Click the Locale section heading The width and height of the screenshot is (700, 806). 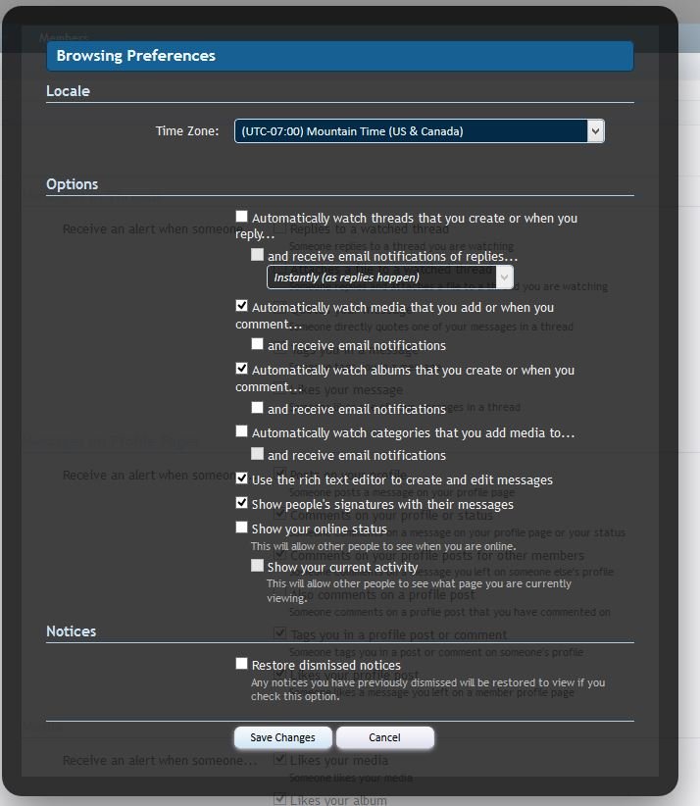68,91
